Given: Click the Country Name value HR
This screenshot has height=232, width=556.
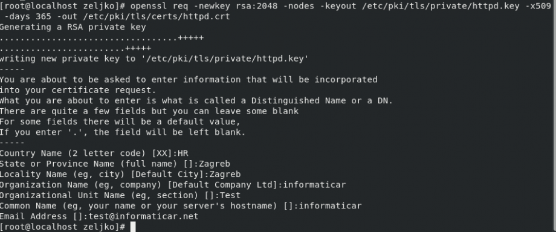Looking at the screenshot, I should 183,153.
